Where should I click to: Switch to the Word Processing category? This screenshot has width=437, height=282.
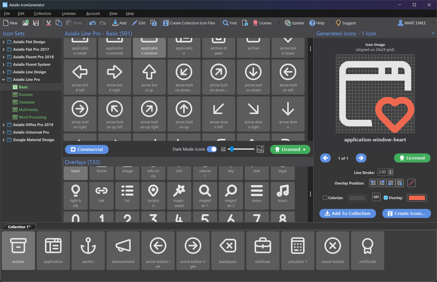pyautogui.click(x=32, y=117)
